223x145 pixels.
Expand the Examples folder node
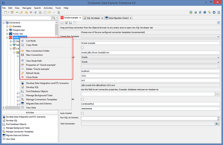coord(7,26)
